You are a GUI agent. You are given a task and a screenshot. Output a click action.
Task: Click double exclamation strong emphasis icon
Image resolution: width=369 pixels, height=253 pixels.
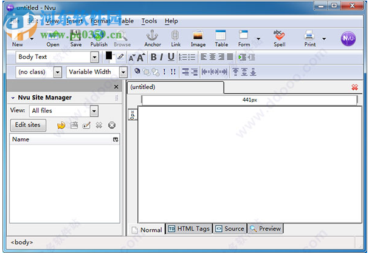(x=173, y=72)
